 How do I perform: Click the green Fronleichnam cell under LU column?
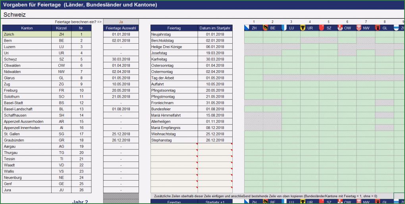291,103
